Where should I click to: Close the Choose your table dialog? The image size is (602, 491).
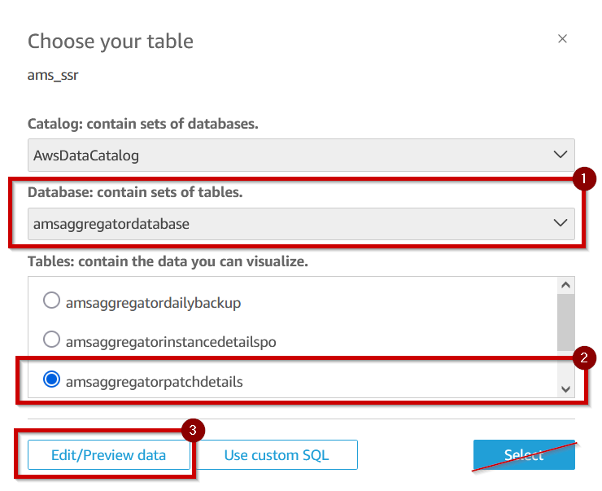click(x=562, y=39)
